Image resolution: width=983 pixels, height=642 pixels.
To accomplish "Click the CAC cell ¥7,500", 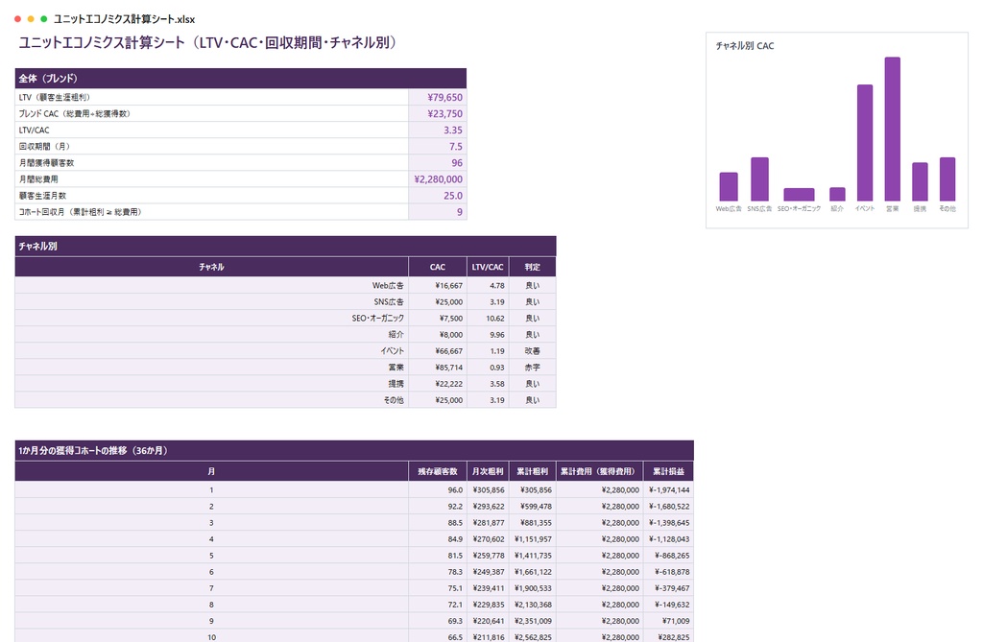I will click(x=438, y=318).
